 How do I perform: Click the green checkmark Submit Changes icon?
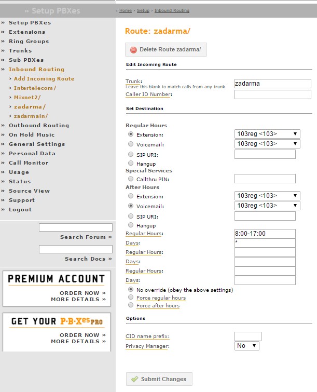pos(134,379)
